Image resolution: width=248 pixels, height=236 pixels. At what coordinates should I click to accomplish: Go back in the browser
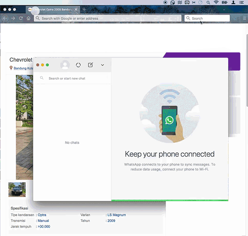click(5, 18)
